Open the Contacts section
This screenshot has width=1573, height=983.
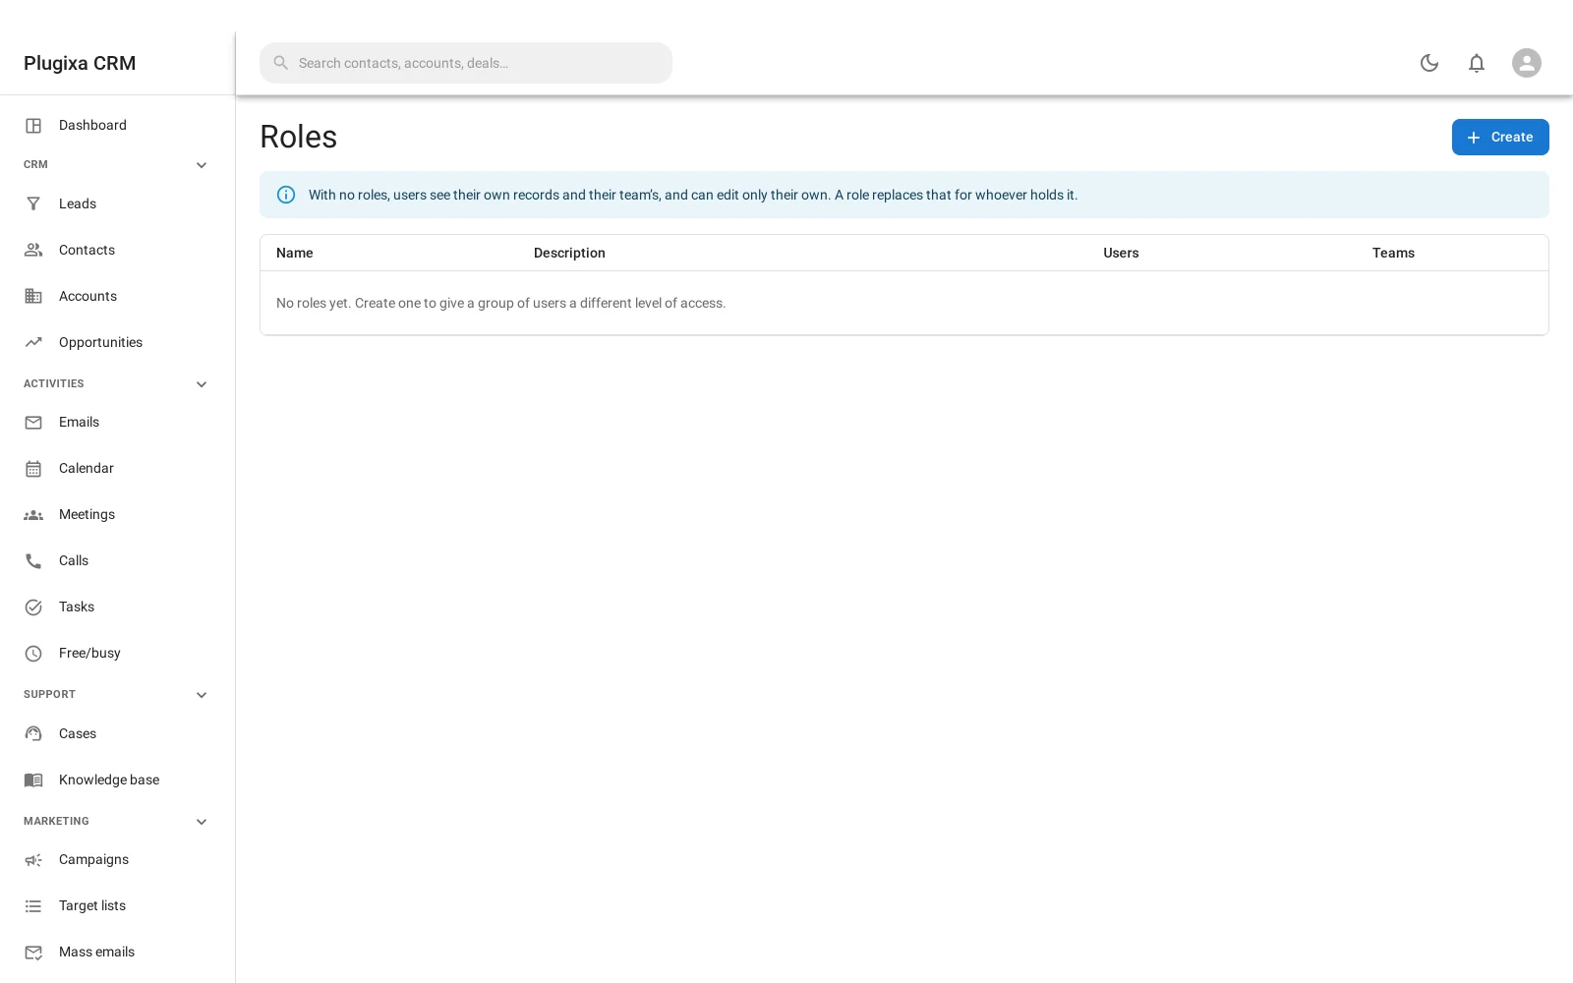pos(117,251)
